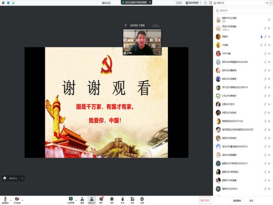Click camera icon on row ending 2022308134
This screenshot has height=205, width=273.
[x=269, y=87]
